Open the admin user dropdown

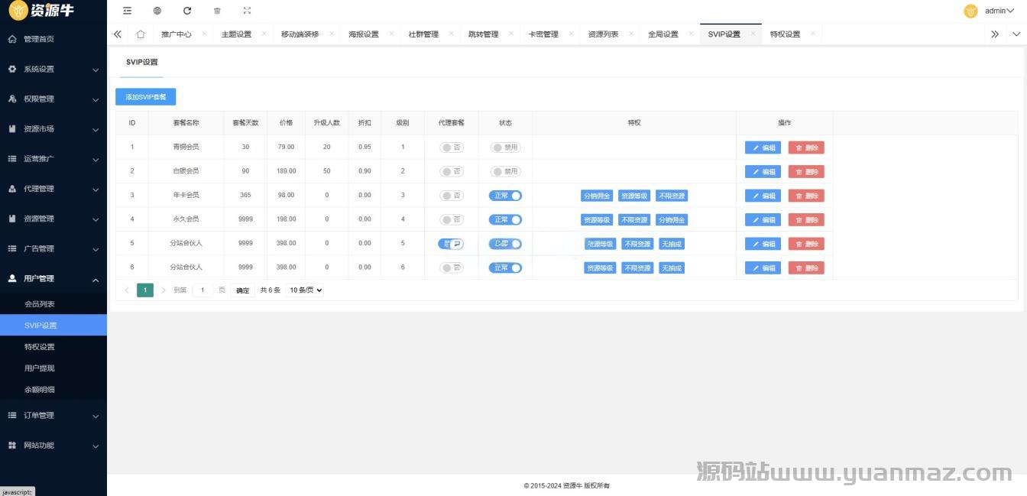[x=1003, y=11]
